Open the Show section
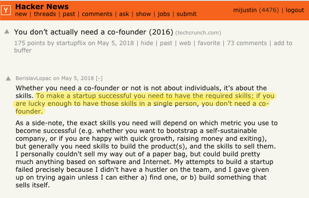This screenshot has width=309, height=198. coord(144,14)
